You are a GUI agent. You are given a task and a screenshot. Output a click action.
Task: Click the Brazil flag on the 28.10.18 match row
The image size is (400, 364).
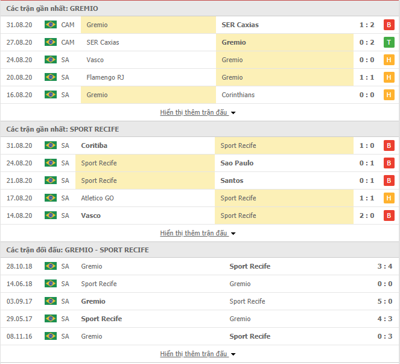coord(51,266)
